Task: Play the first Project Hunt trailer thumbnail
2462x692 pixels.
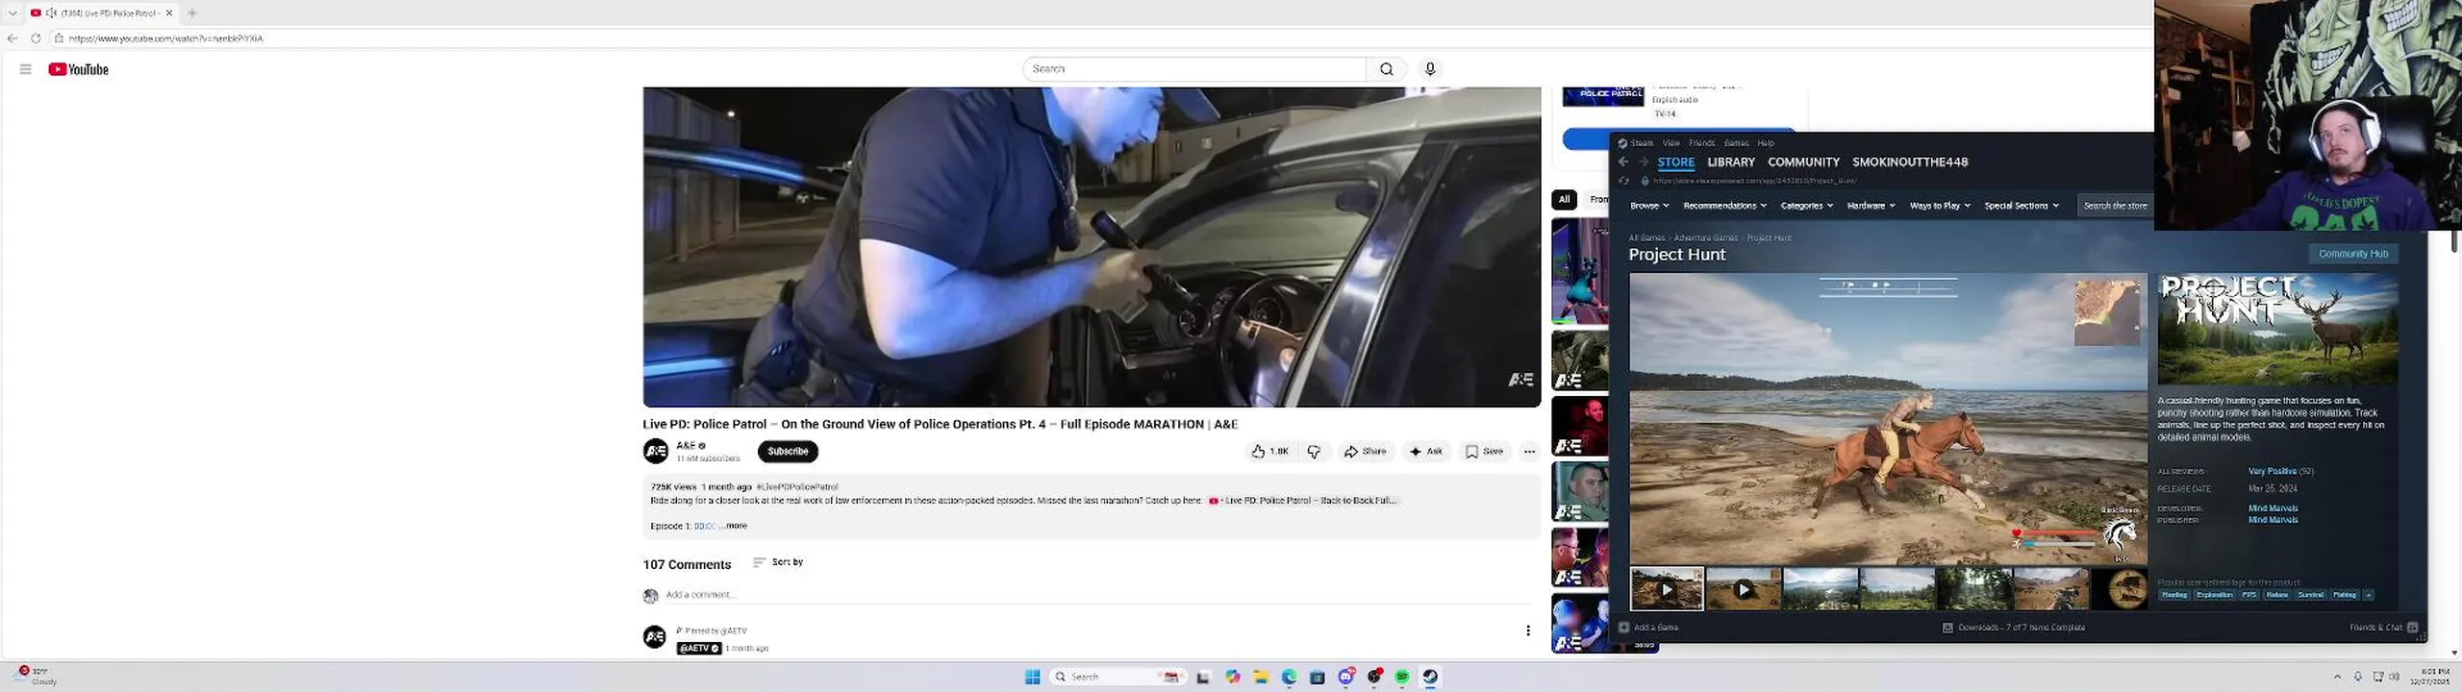Action: point(1667,589)
